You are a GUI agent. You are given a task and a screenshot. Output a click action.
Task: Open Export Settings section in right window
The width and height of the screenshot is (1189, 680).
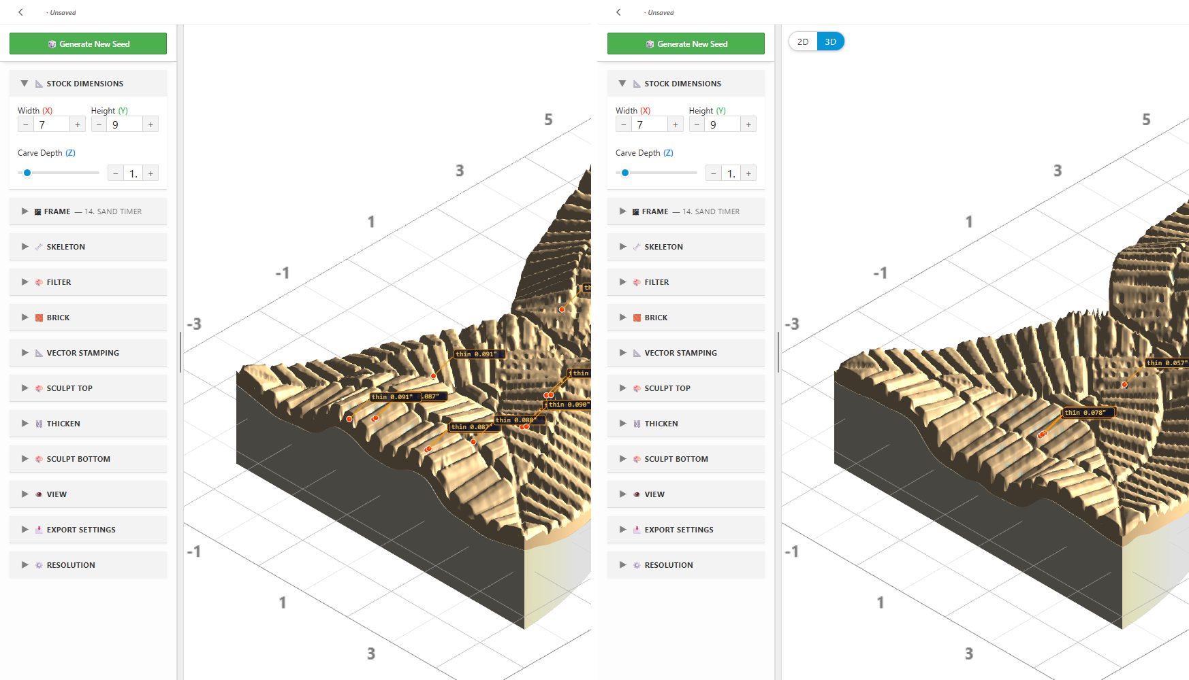[686, 530]
